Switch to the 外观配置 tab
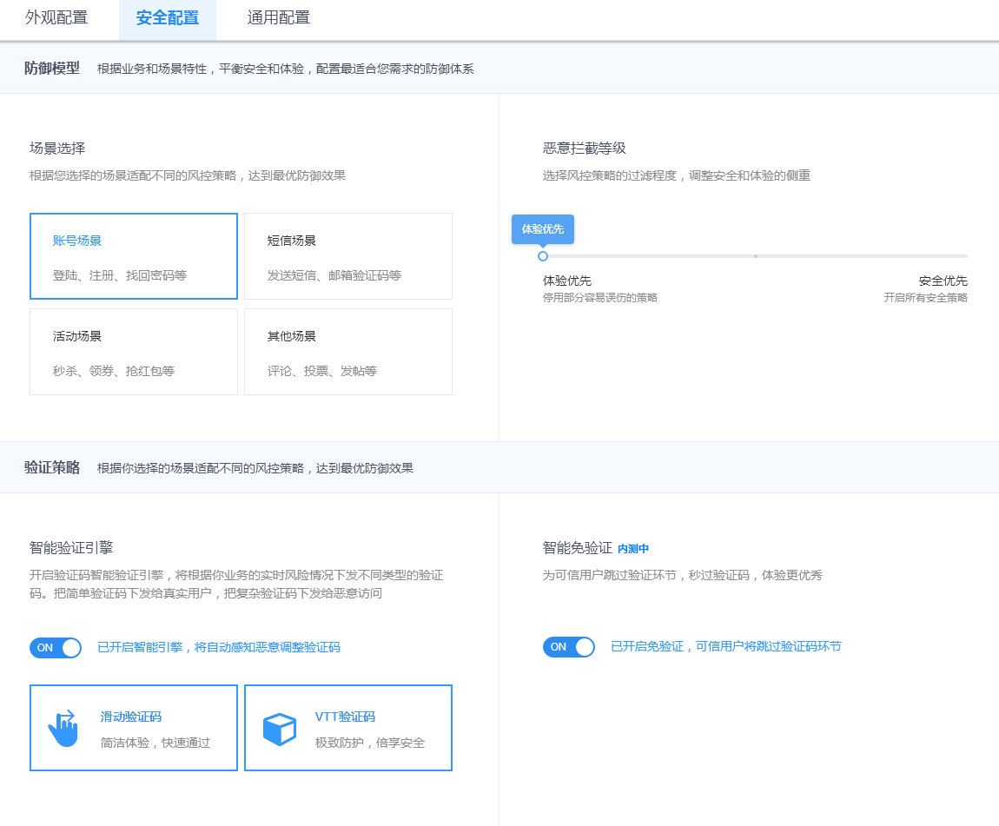Image resolution: width=999 pixels, height=826 pixels. [56, 17]
